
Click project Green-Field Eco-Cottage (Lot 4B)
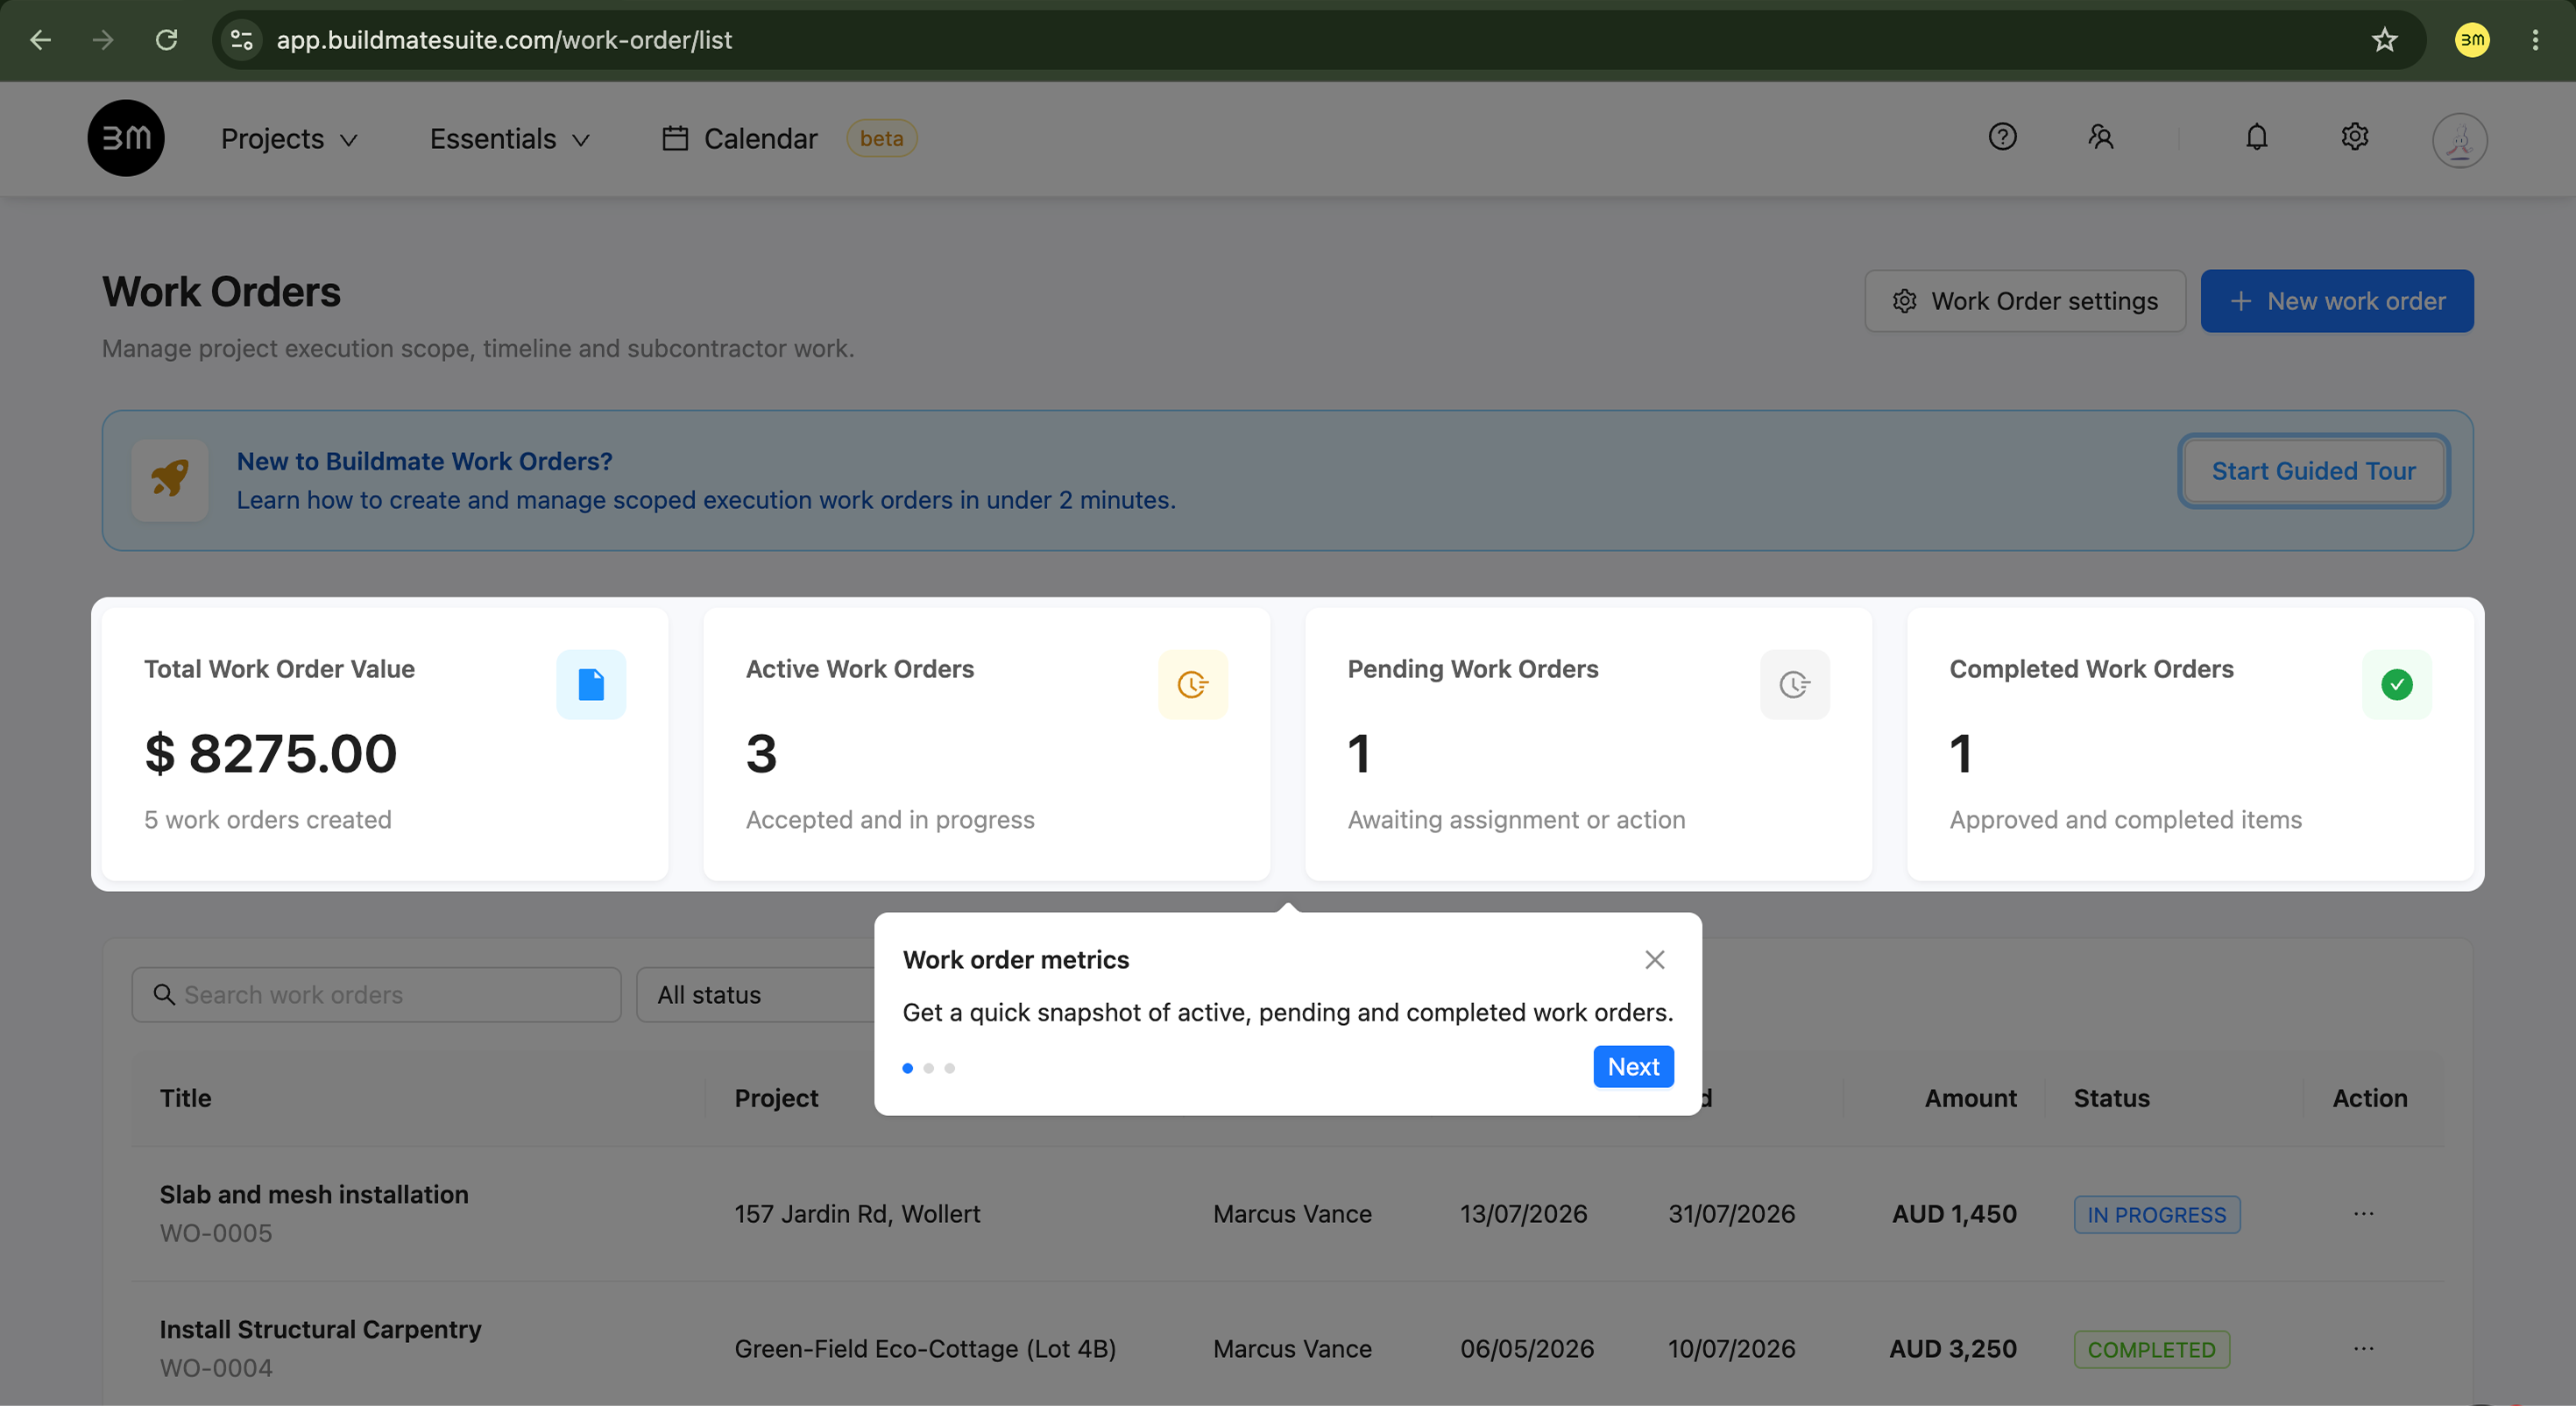925,1349
